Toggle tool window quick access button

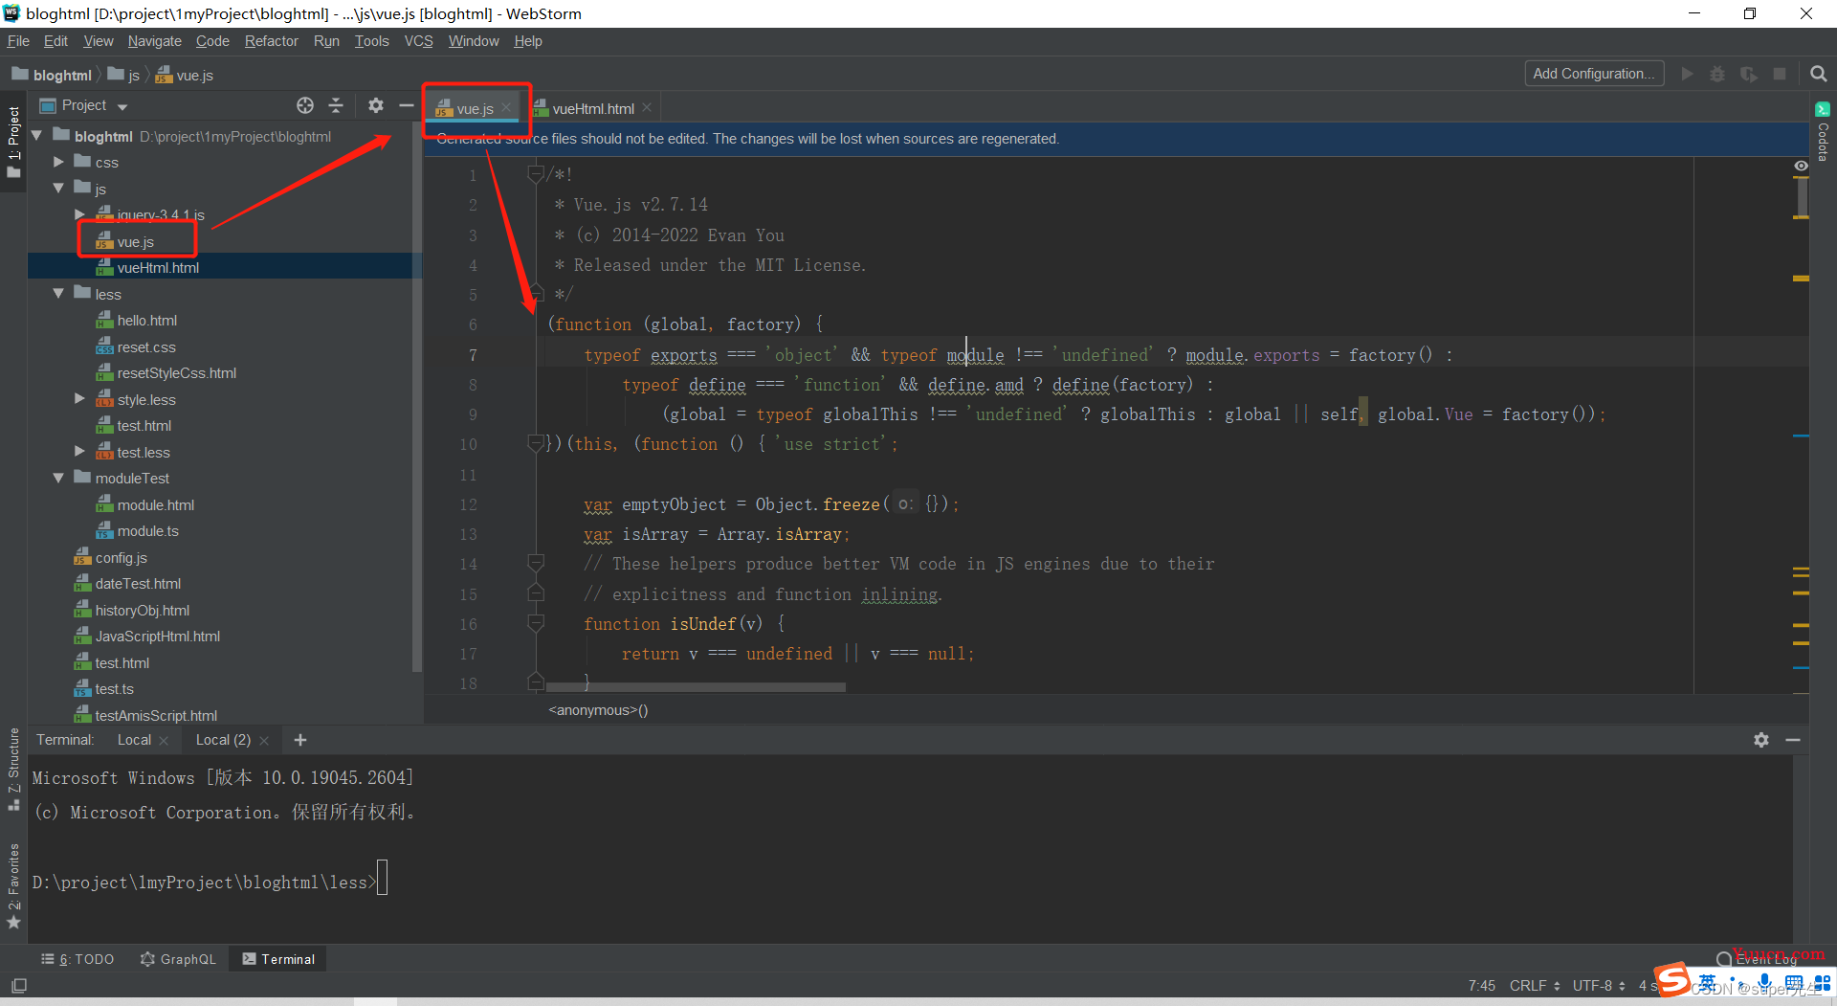[x=19, y=985]
